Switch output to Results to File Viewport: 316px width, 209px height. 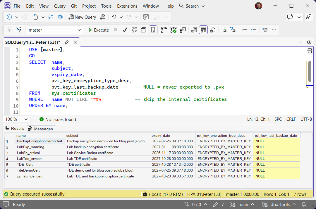[213, 30]
